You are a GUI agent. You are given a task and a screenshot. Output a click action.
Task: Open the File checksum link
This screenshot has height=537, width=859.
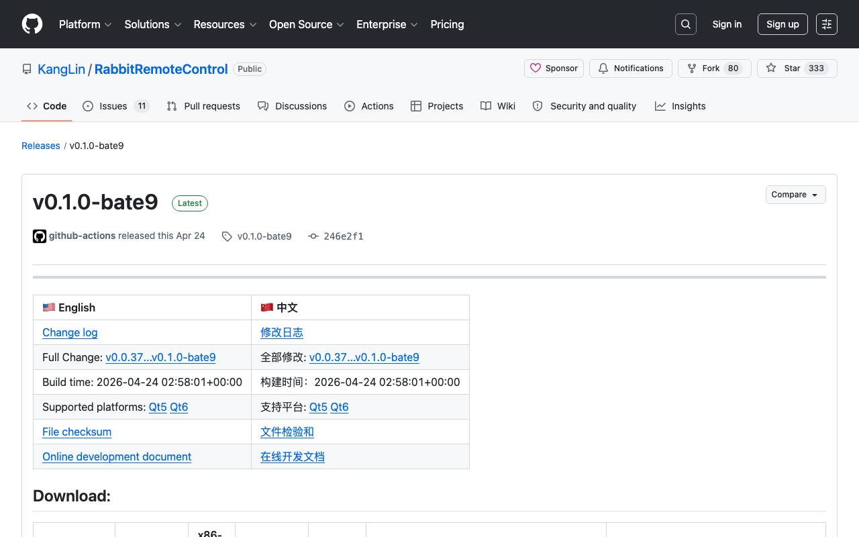[77, 432]
